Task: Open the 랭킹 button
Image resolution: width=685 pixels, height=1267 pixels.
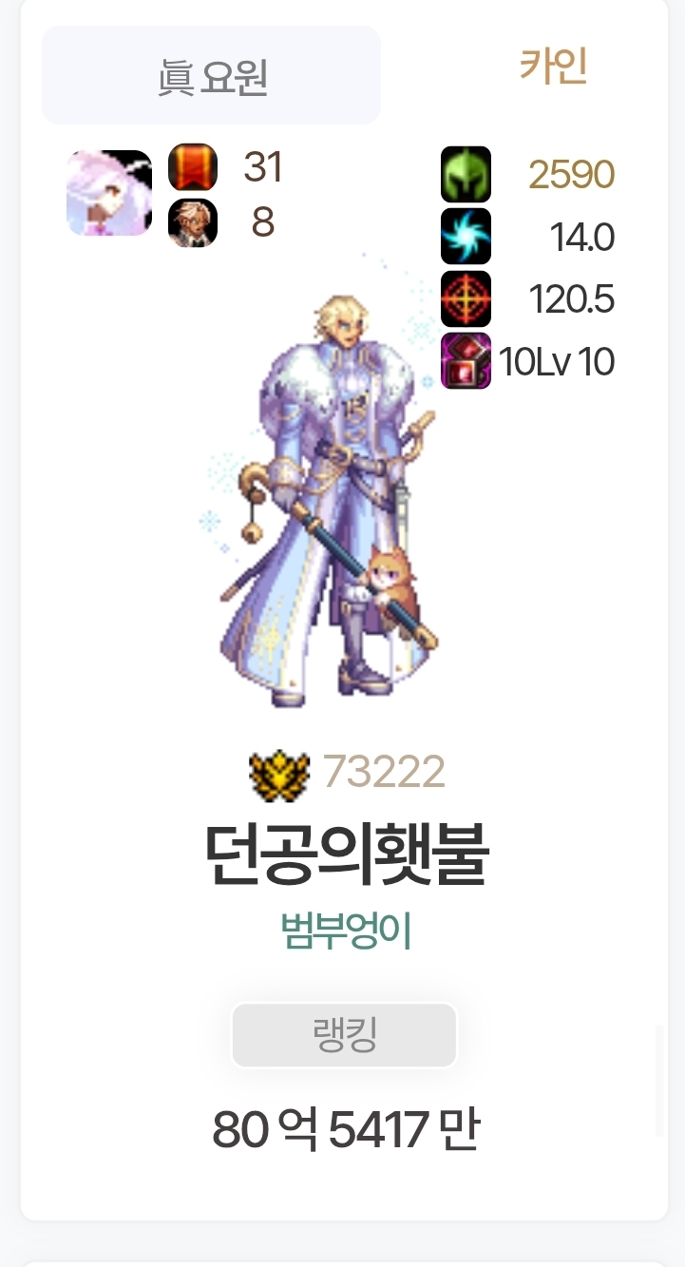Action: click(344, 1035)
